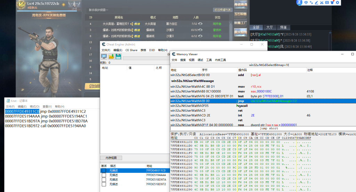Click IME settings gear icon

(337, 2)
